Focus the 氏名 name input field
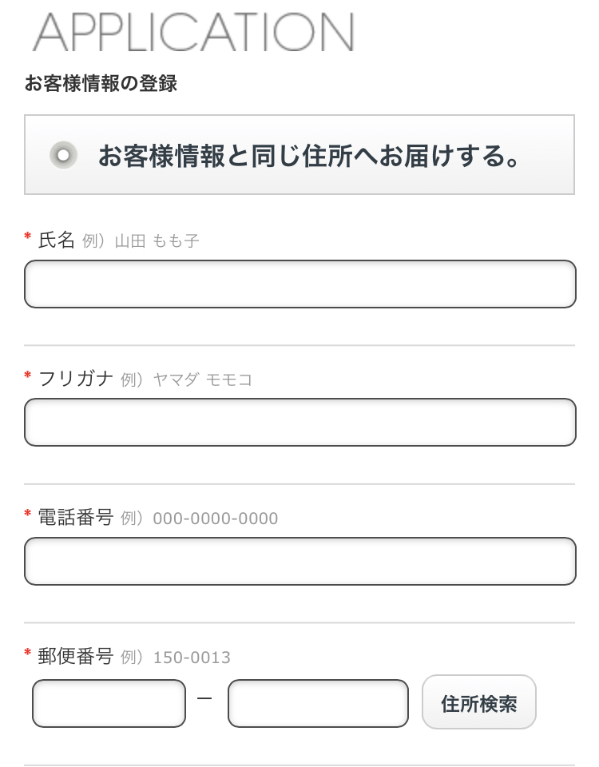Viewport: 599px width, 767px height. pyautogui.click(x=299, y=284)
